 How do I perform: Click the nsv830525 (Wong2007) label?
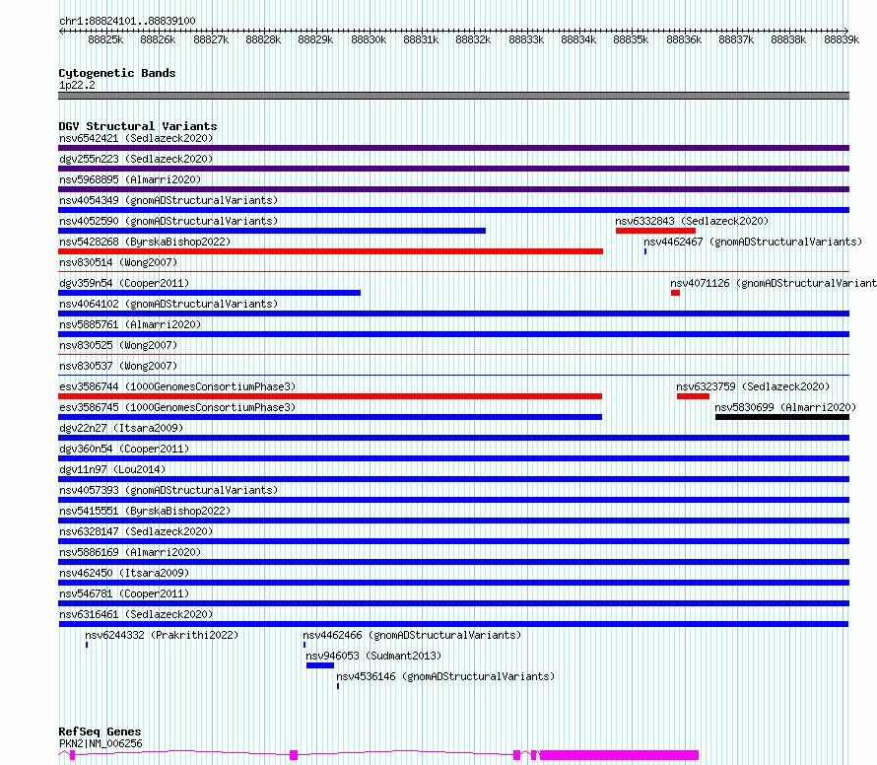coord(118,345)
